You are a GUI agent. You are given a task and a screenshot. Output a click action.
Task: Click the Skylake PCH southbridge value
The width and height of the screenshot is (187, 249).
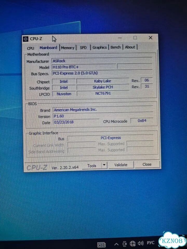(103, 87)
